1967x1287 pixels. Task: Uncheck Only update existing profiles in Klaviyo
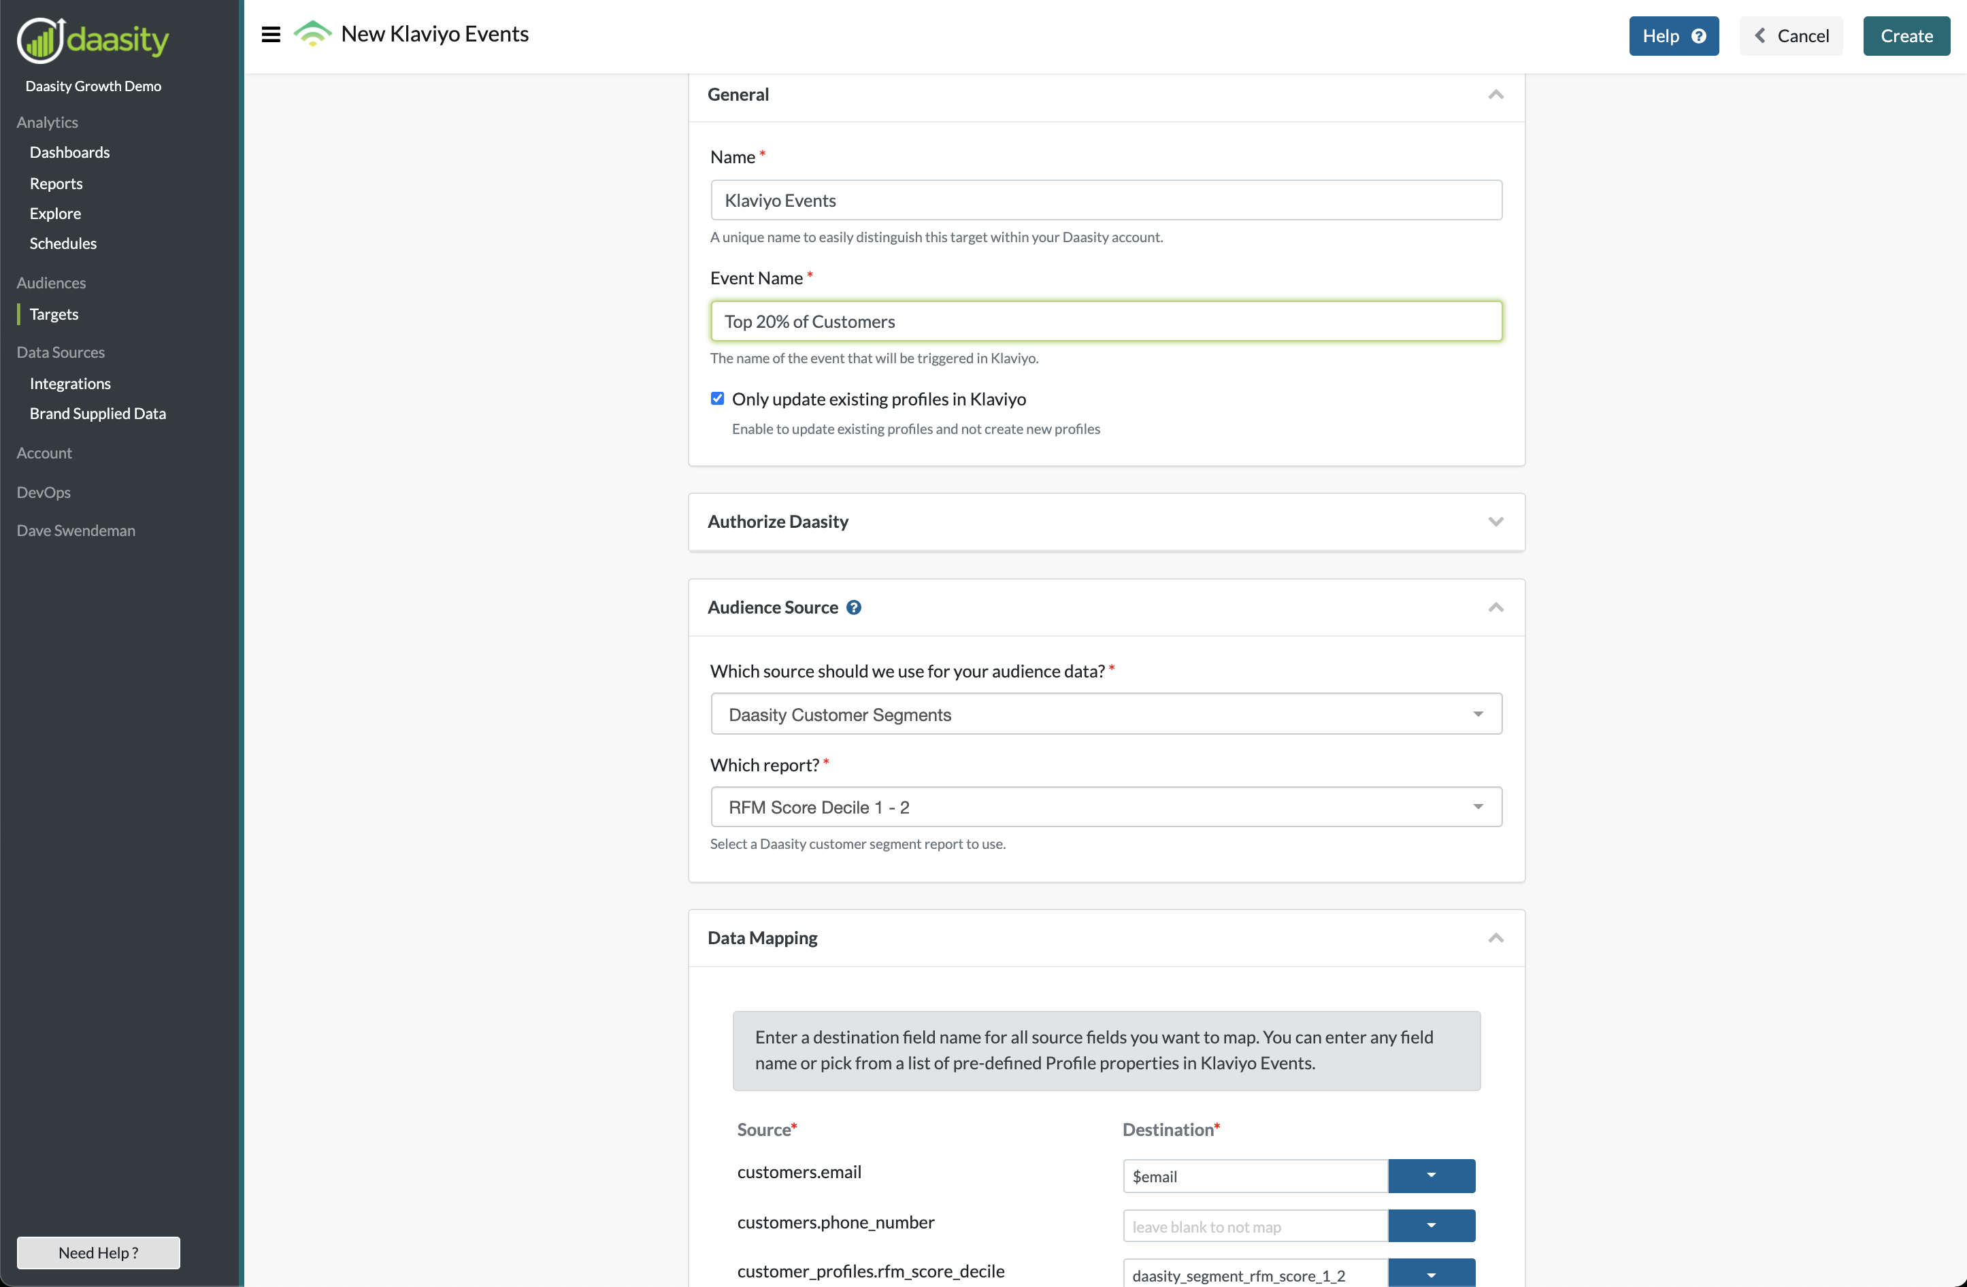[x=717, y=399]
